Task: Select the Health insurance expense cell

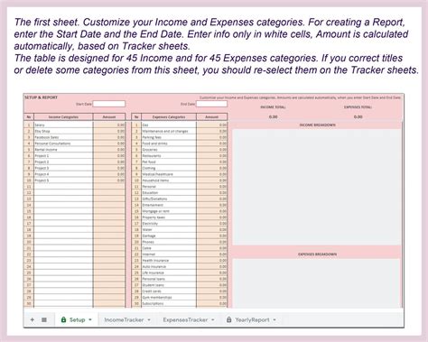Action: (x=169, y=261)
